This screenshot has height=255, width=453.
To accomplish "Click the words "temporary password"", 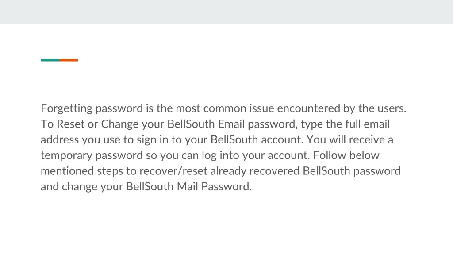I will pos(92,155).
